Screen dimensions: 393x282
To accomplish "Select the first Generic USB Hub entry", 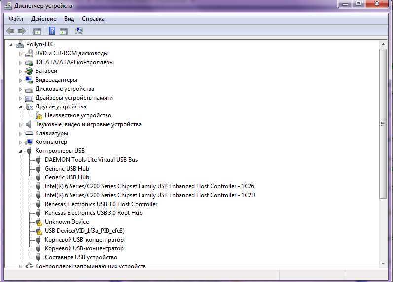I will click(x=67, y=169).
